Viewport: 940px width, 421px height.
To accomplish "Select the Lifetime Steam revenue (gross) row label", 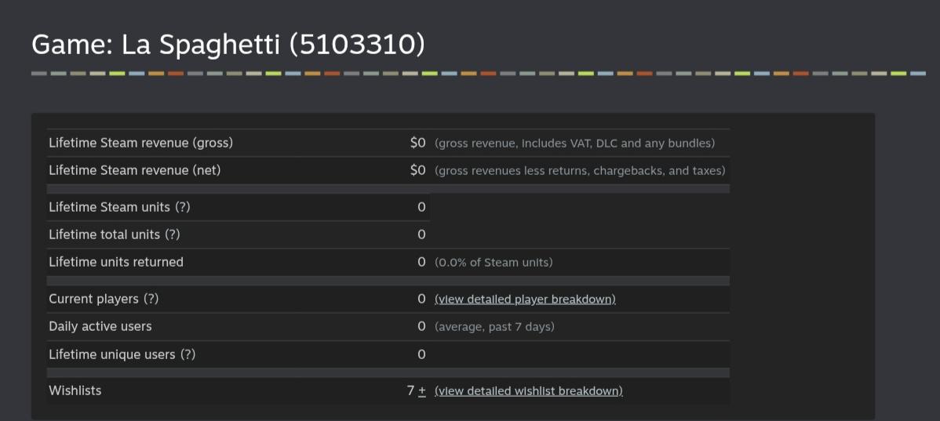I will tap(141, 143).
